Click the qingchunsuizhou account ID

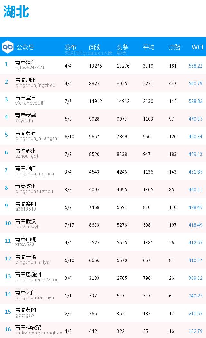click(x=34, y=191)
